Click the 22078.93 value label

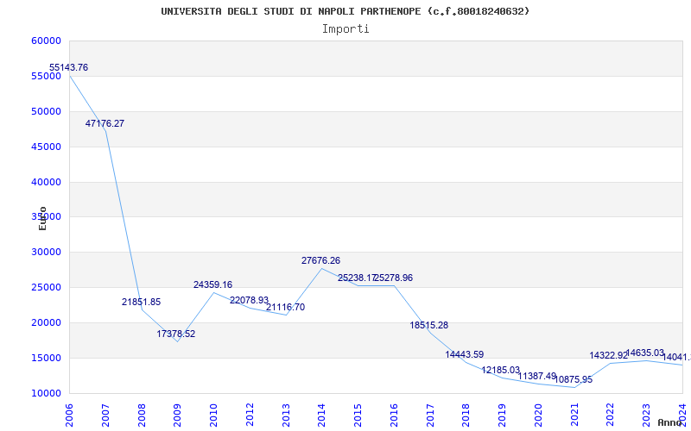click(249, 300)
